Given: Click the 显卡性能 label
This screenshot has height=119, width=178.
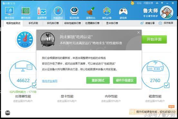Looking at the screenshot, I should pyautogui.click(x=67, y=96).
